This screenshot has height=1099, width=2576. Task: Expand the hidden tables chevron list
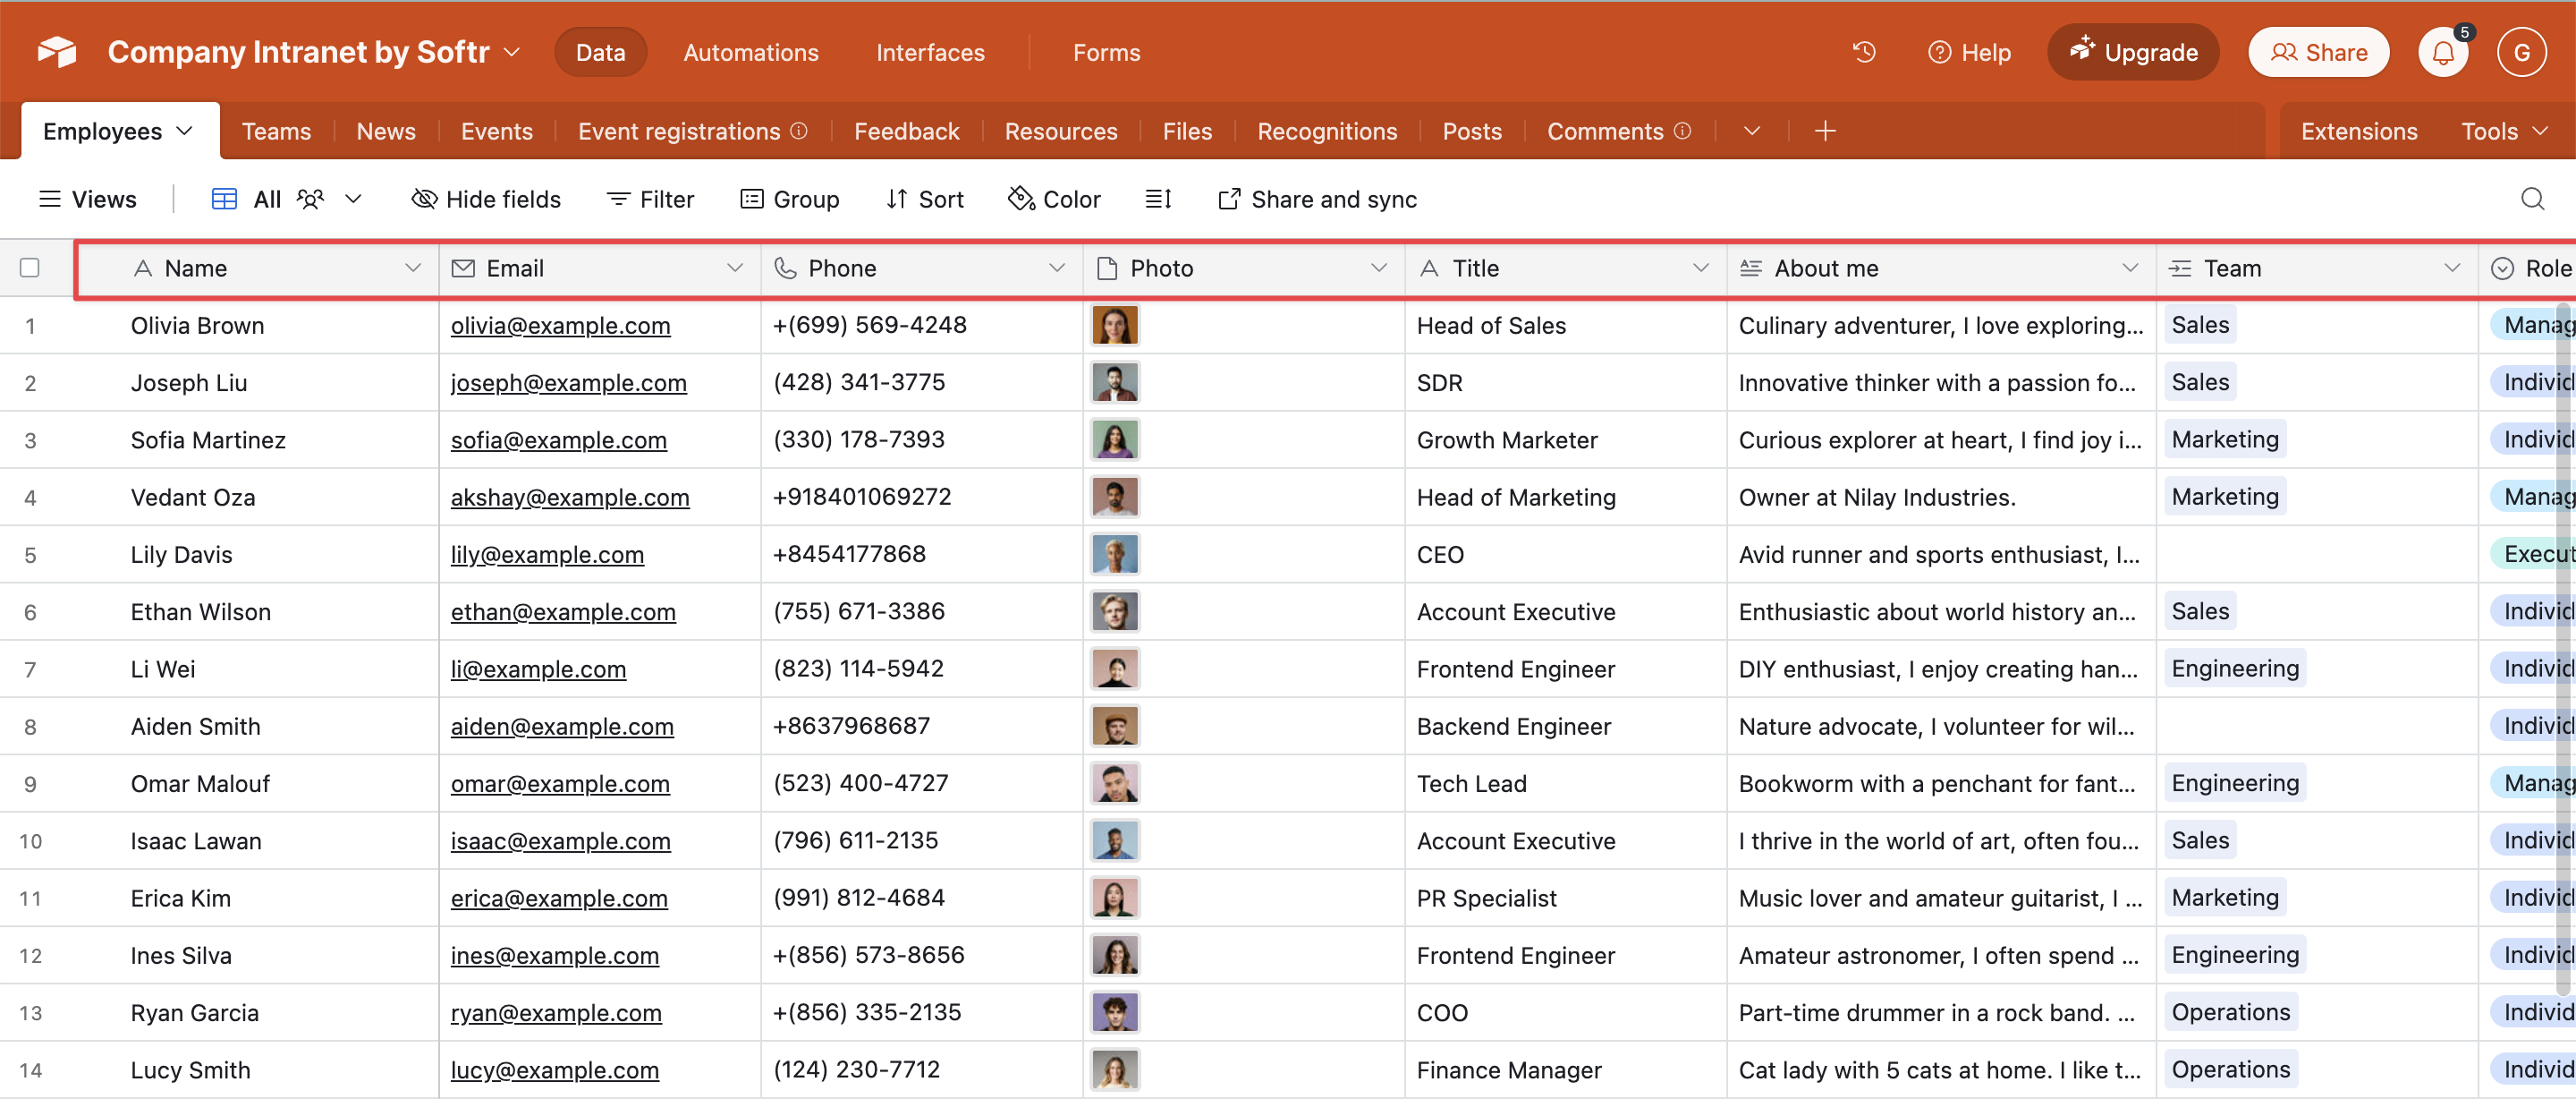(1751, 132)
